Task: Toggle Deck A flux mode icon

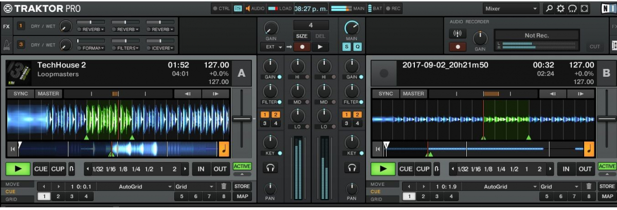Action: click(71, 169)
